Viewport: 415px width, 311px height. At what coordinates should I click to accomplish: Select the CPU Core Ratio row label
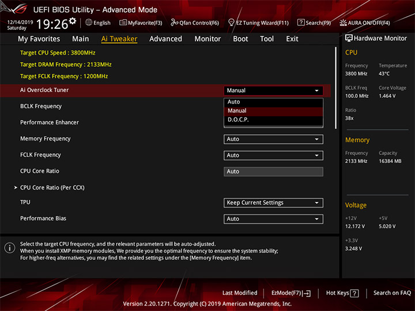click(40, 171)
